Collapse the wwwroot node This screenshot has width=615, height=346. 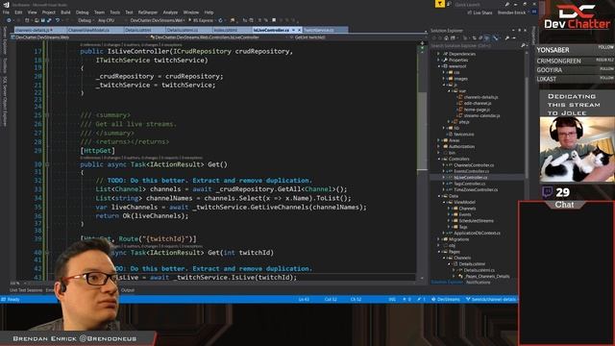click(439, 66)
